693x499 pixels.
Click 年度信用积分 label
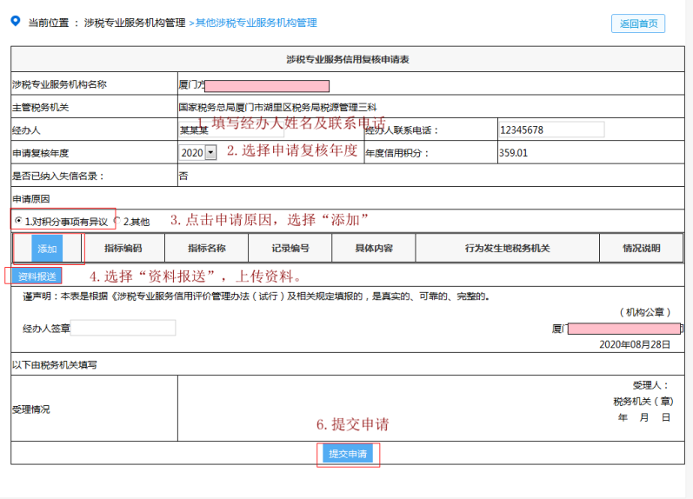click(397, 153)
